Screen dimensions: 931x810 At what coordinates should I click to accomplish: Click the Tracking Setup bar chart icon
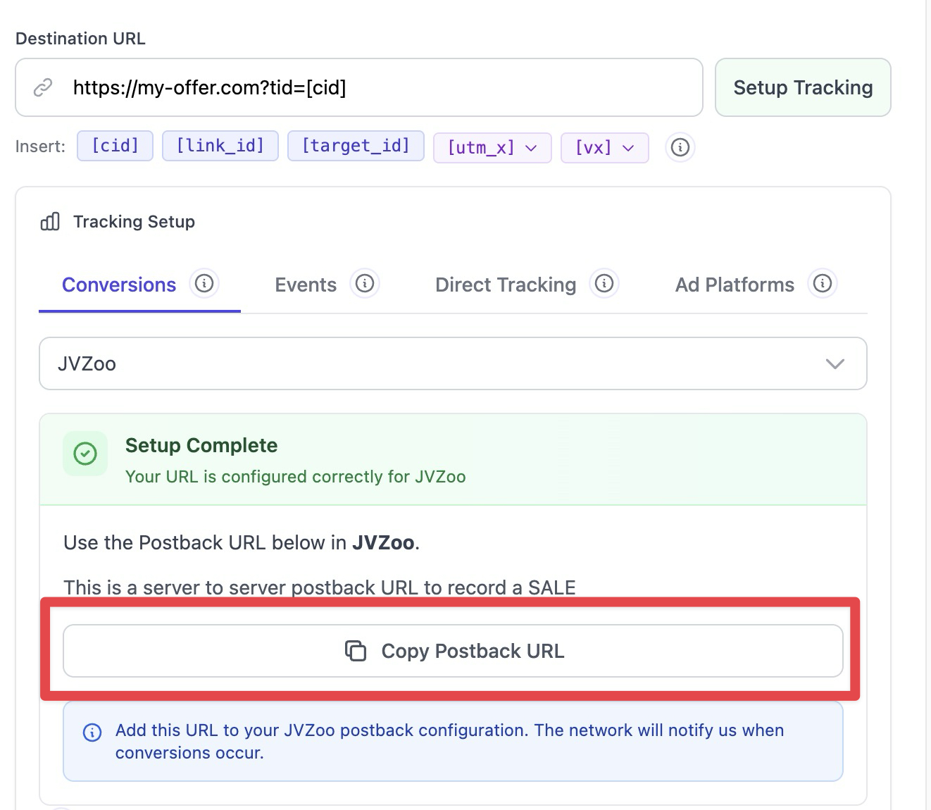[x=50, y=222]
